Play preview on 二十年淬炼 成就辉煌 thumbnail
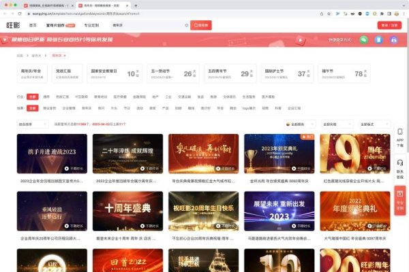This screenshot has width=409, height=272. pyautogui.click(x=142, y=169)
